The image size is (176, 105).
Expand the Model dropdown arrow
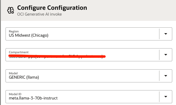click(x=166, y=76)
